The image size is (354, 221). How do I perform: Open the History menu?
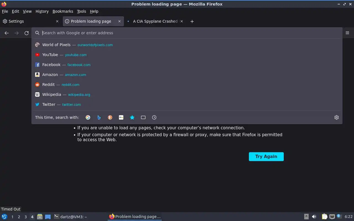coord(42,11)
